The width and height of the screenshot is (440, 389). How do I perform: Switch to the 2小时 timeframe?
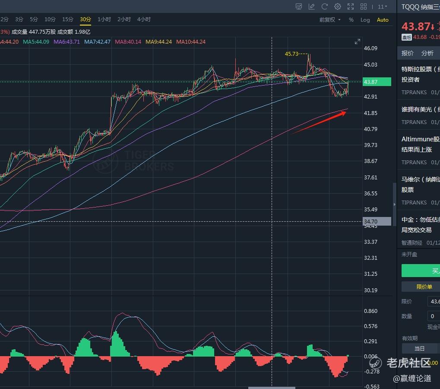[124, 19]
